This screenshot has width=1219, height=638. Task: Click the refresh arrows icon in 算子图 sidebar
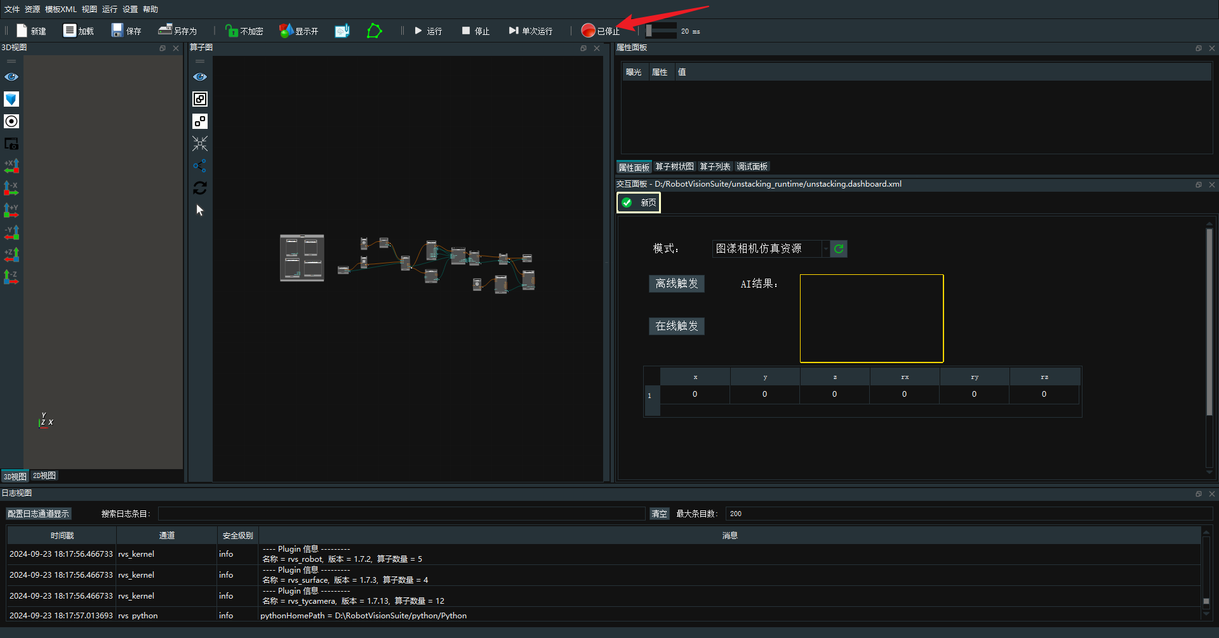[200, 188]
